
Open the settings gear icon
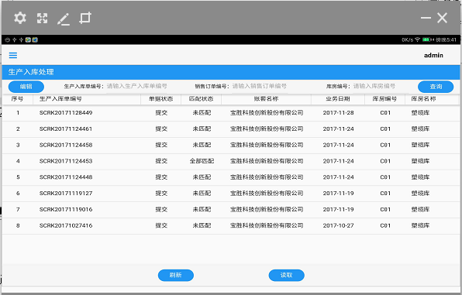pos(20,18)
